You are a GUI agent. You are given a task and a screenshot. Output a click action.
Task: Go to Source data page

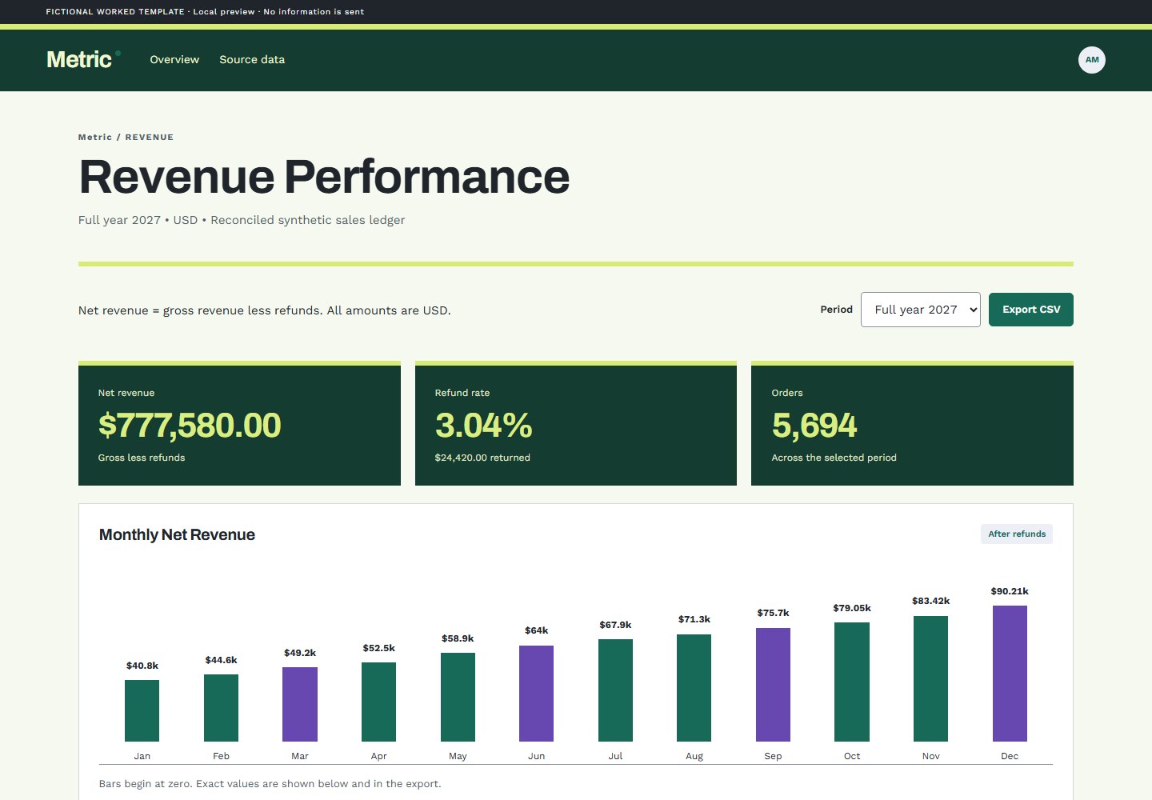point(252,60)
